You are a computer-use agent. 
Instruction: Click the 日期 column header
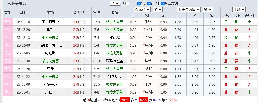(23, 12)
